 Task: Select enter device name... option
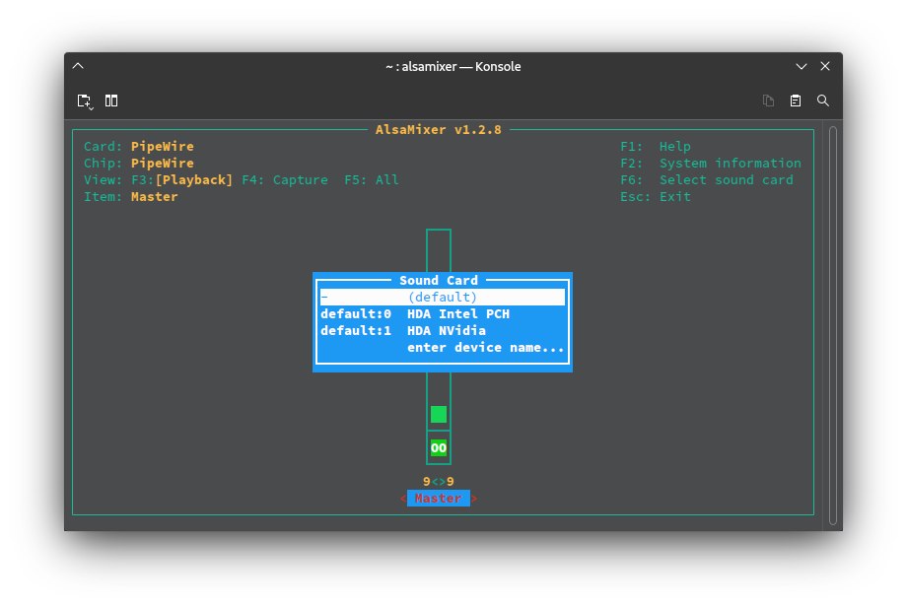[443, 348]
